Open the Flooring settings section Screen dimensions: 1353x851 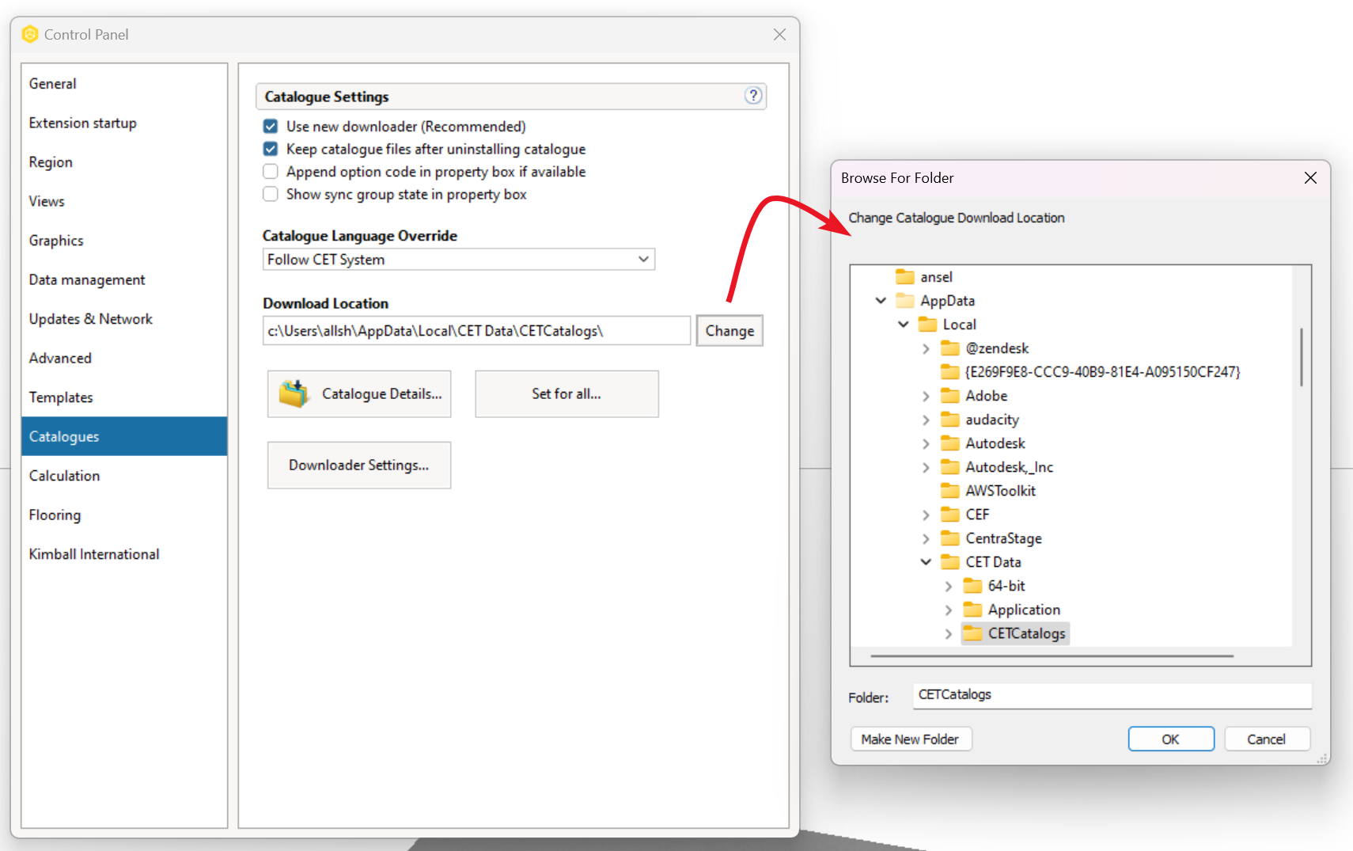click(55, 515)
